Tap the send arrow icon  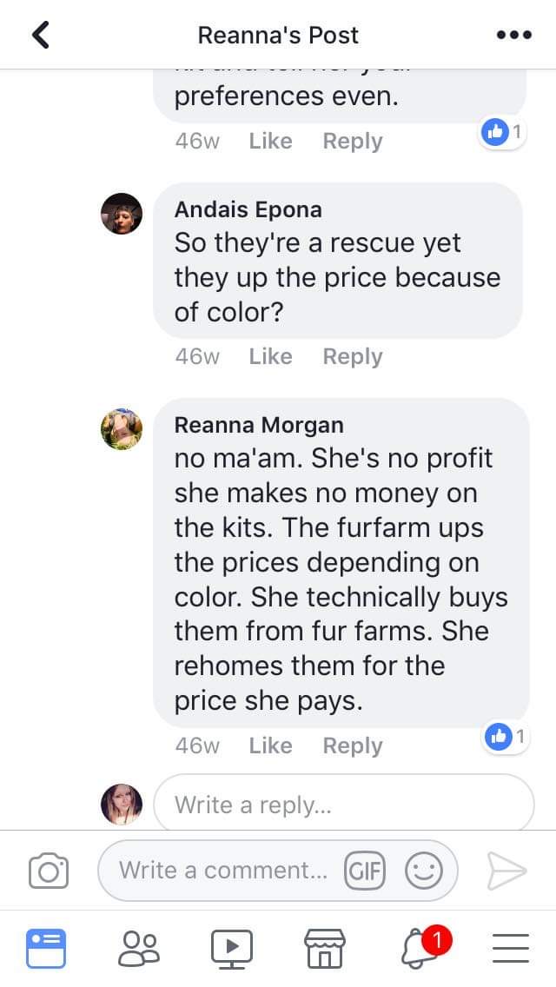(506, 871)
